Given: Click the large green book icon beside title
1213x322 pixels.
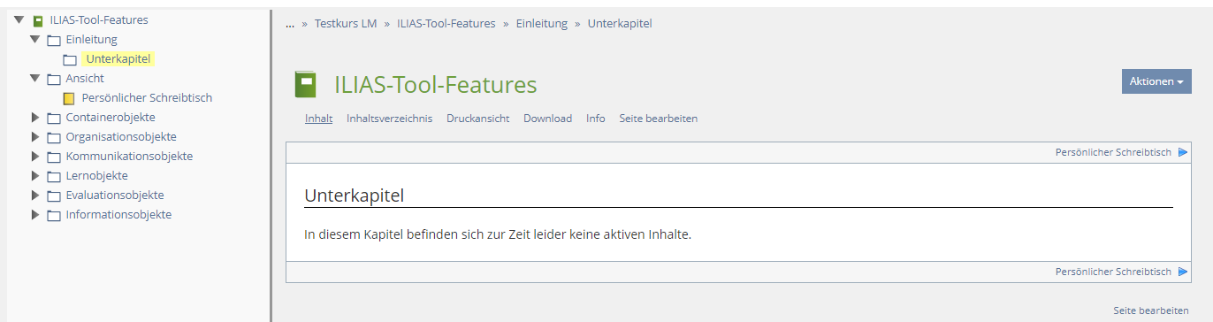Looking at the screenshot, I should (305, 85).
